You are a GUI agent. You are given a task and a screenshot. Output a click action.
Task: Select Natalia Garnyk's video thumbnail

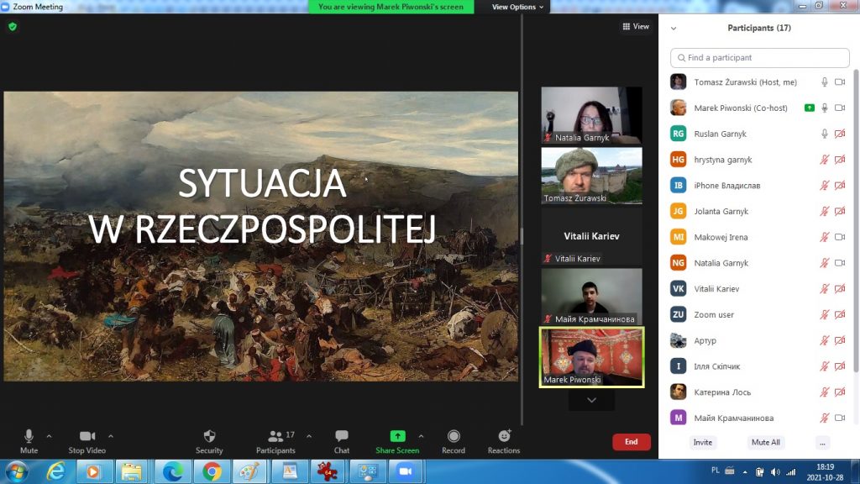(591, 115)
